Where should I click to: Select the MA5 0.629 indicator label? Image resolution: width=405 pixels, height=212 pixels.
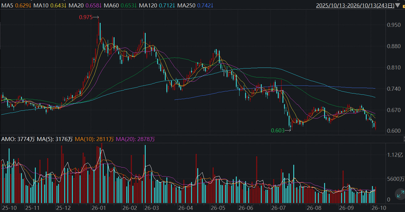click(17, 6)
